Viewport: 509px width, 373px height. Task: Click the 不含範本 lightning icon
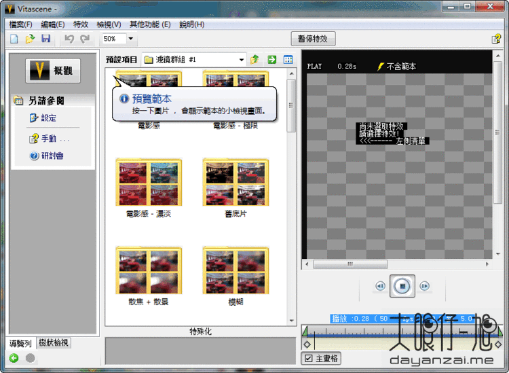click(x=381, y=67)
